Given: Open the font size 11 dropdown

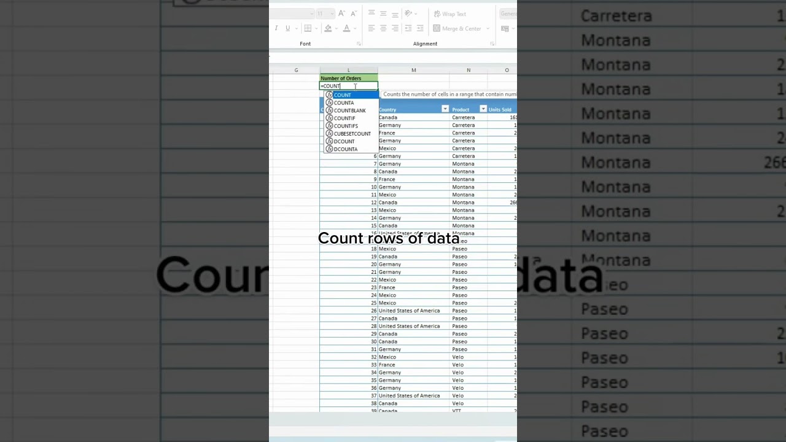Looking at the screenshot, I should tap(332, 14).
